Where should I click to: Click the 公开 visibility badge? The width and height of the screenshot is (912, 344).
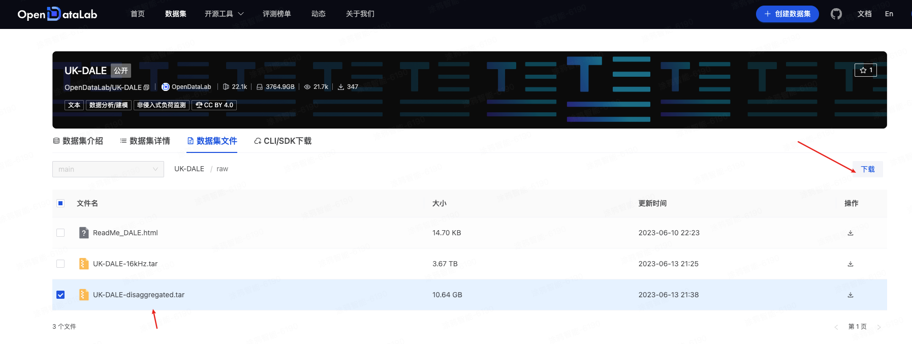pos(121,71)
